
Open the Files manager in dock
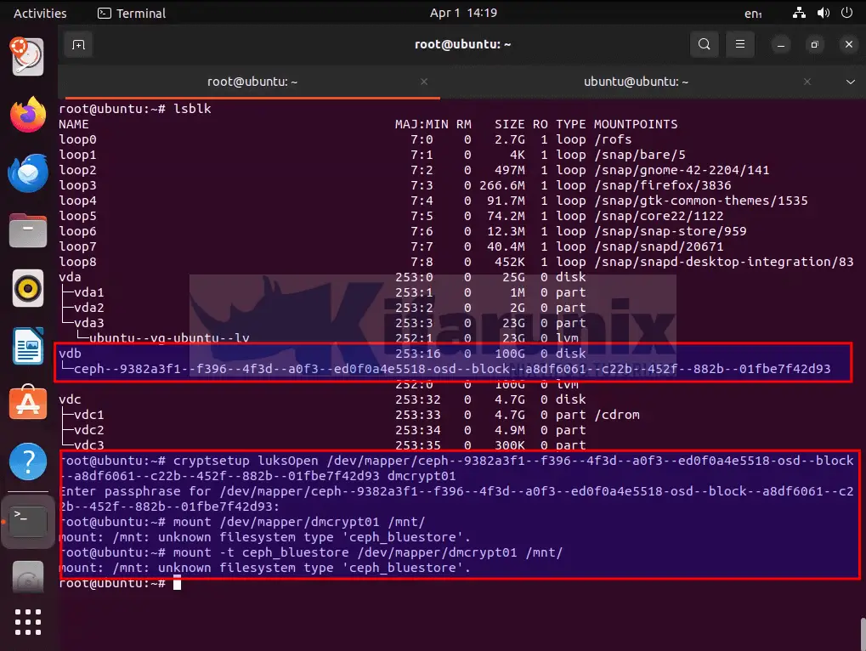(28, 230)
